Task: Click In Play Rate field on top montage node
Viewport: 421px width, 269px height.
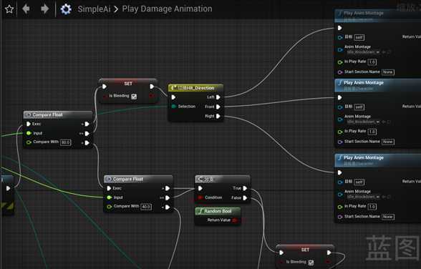Action: coord(372,62)
